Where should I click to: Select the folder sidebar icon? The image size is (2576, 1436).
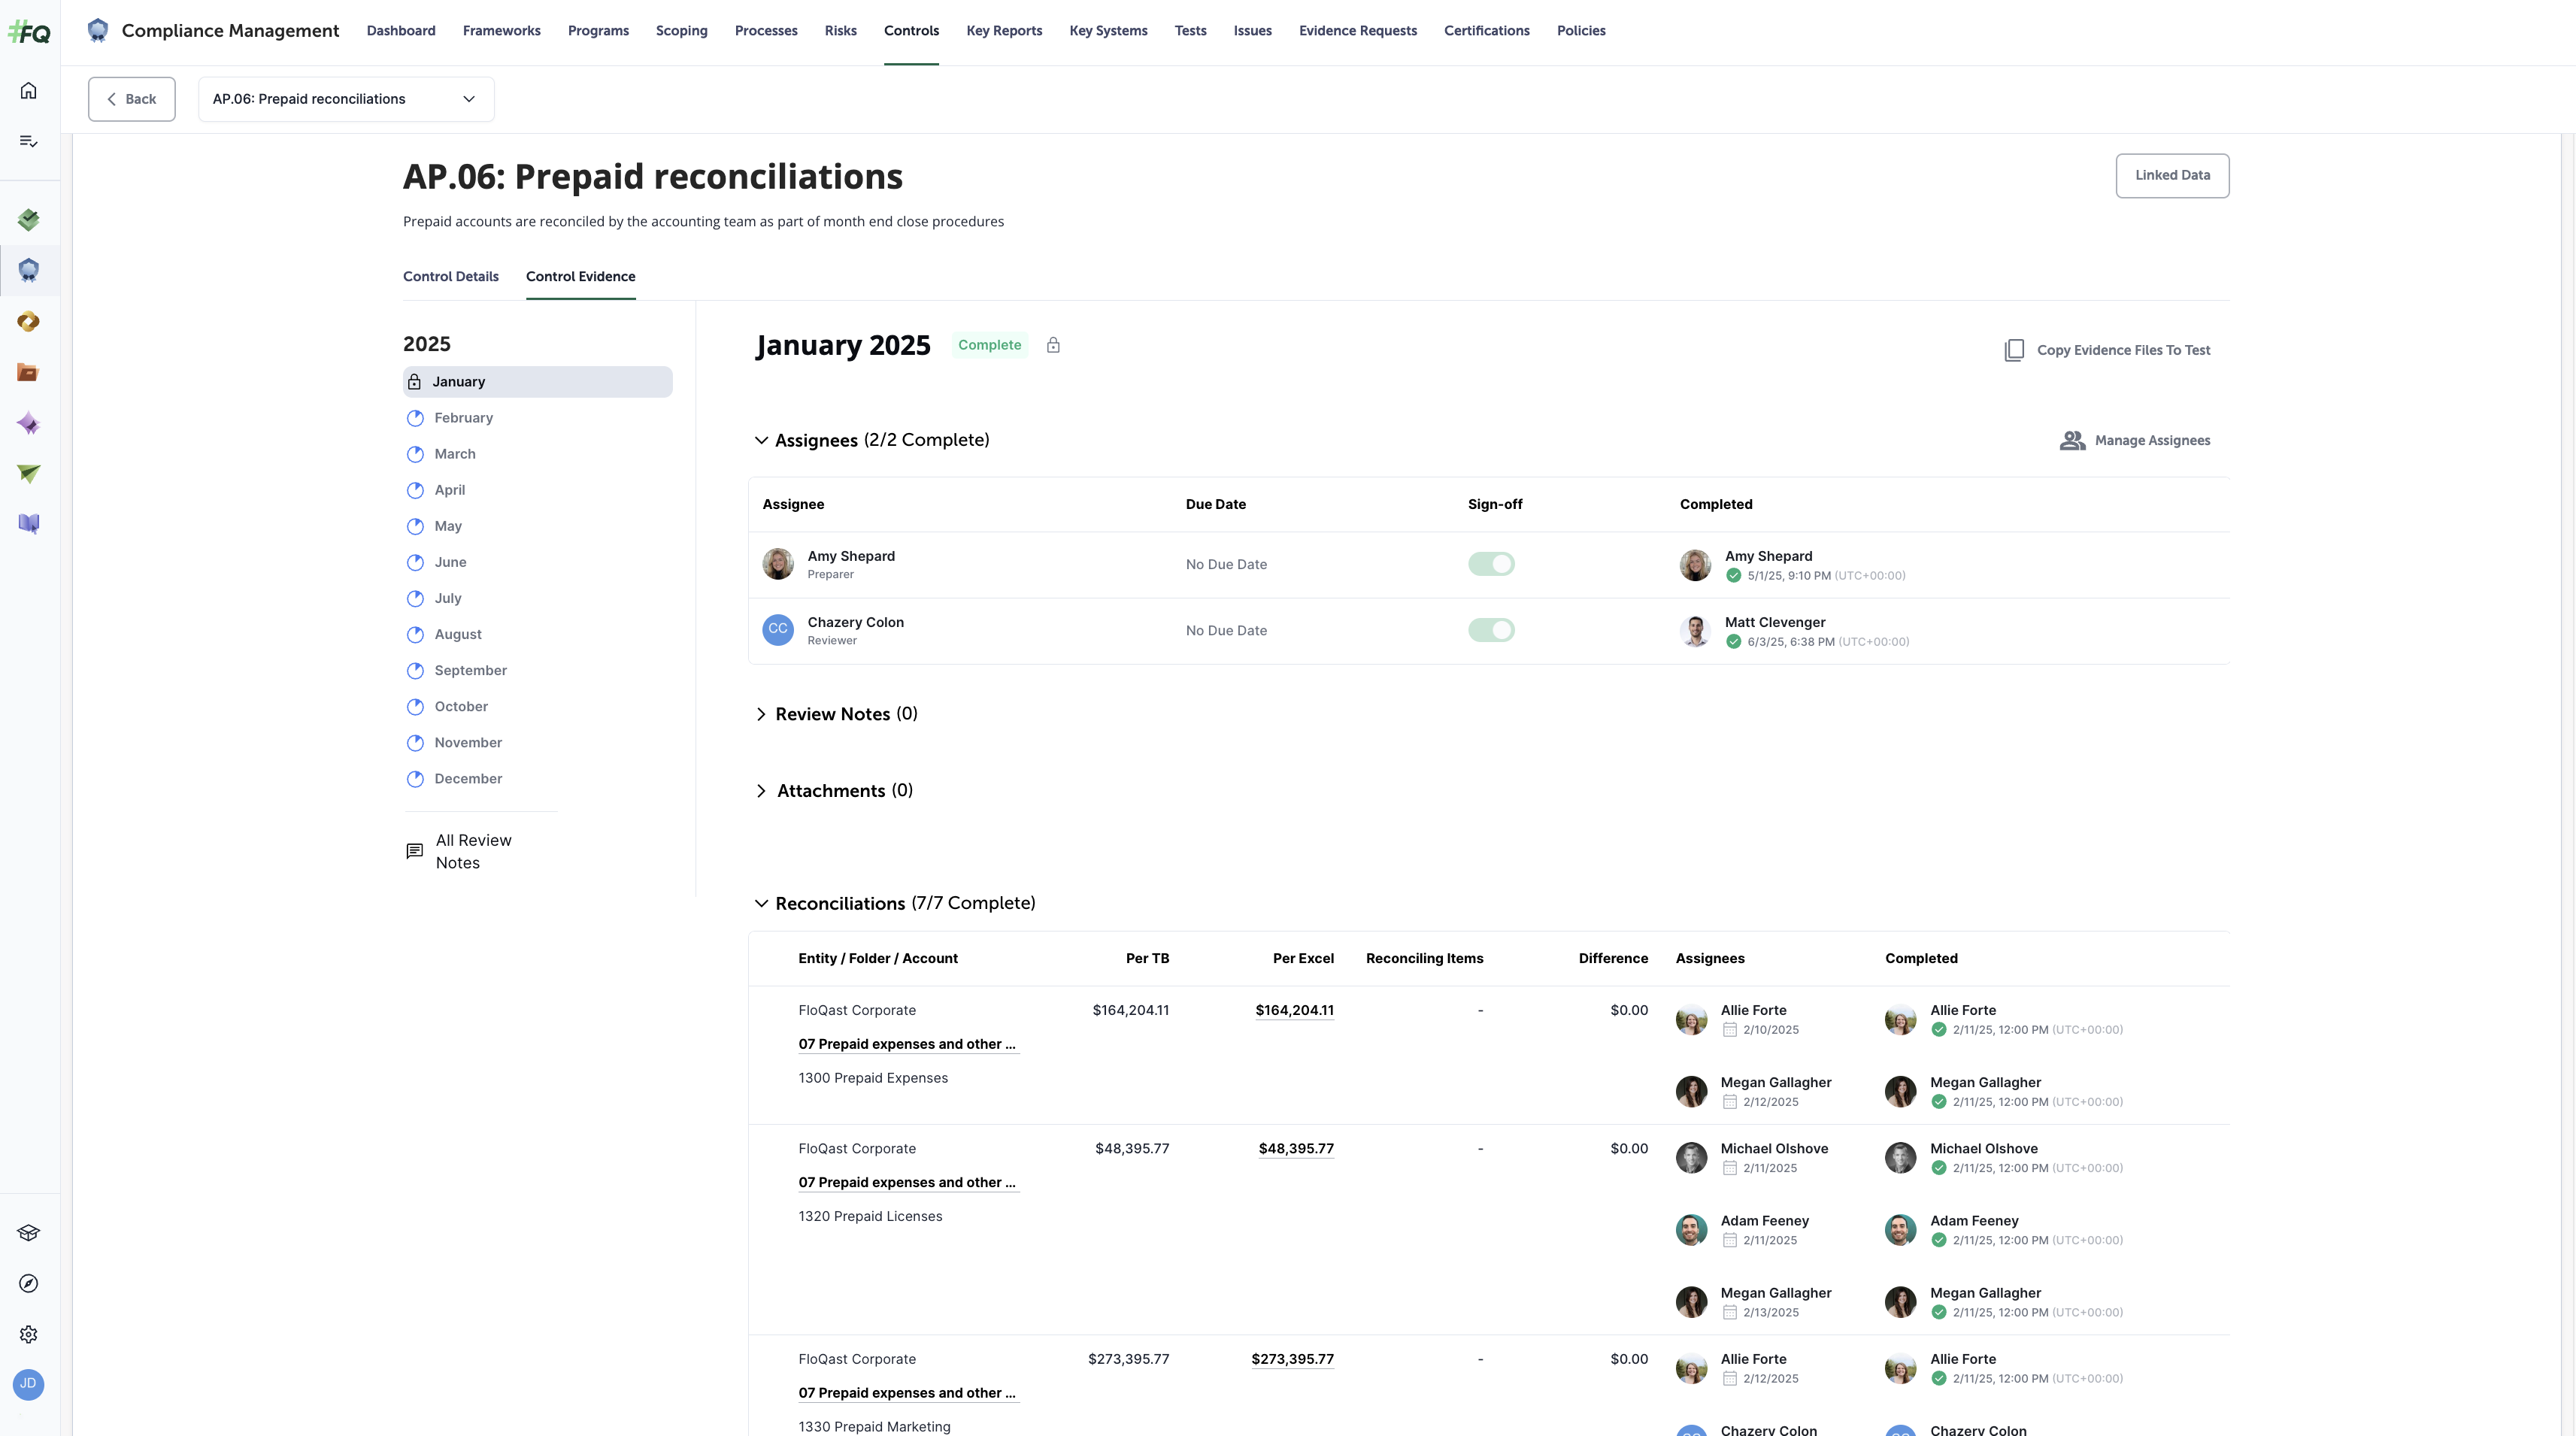pos(28,372)
